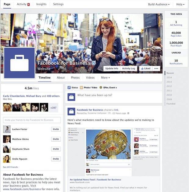Switch to the Insights tab

point(41,4)
